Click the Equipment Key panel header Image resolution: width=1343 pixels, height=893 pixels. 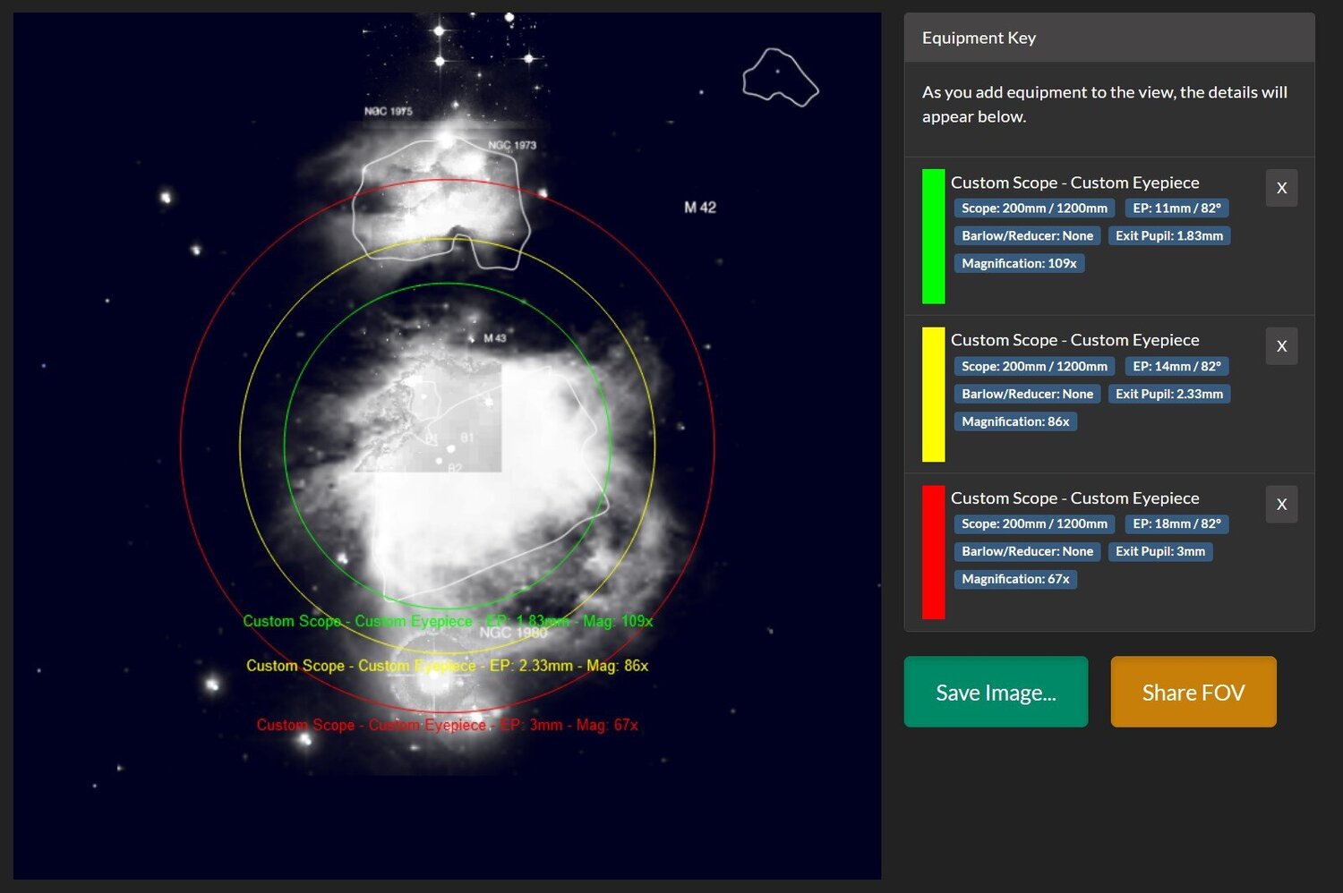point(1109,38)
